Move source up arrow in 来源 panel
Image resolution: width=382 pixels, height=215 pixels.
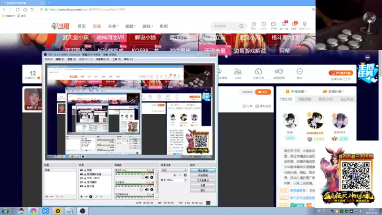(96, 197)
